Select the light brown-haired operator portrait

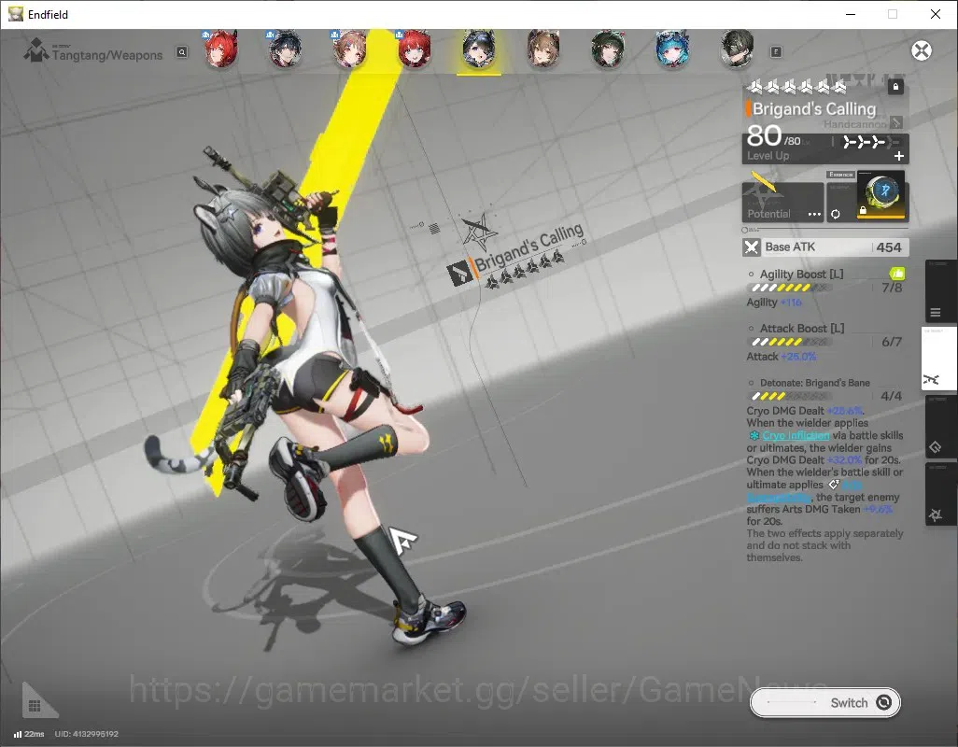pyautogui.click(x=349, y=49)
